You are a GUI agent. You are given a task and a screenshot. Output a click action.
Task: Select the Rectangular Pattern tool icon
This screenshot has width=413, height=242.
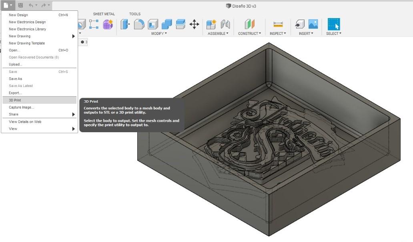(x=94, y=24)
